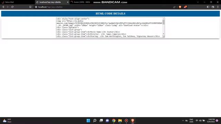The height and width of the screenshot is (124, 221).
Task: Open File Explorer from taskbar
Action: (x=120, y=121)
